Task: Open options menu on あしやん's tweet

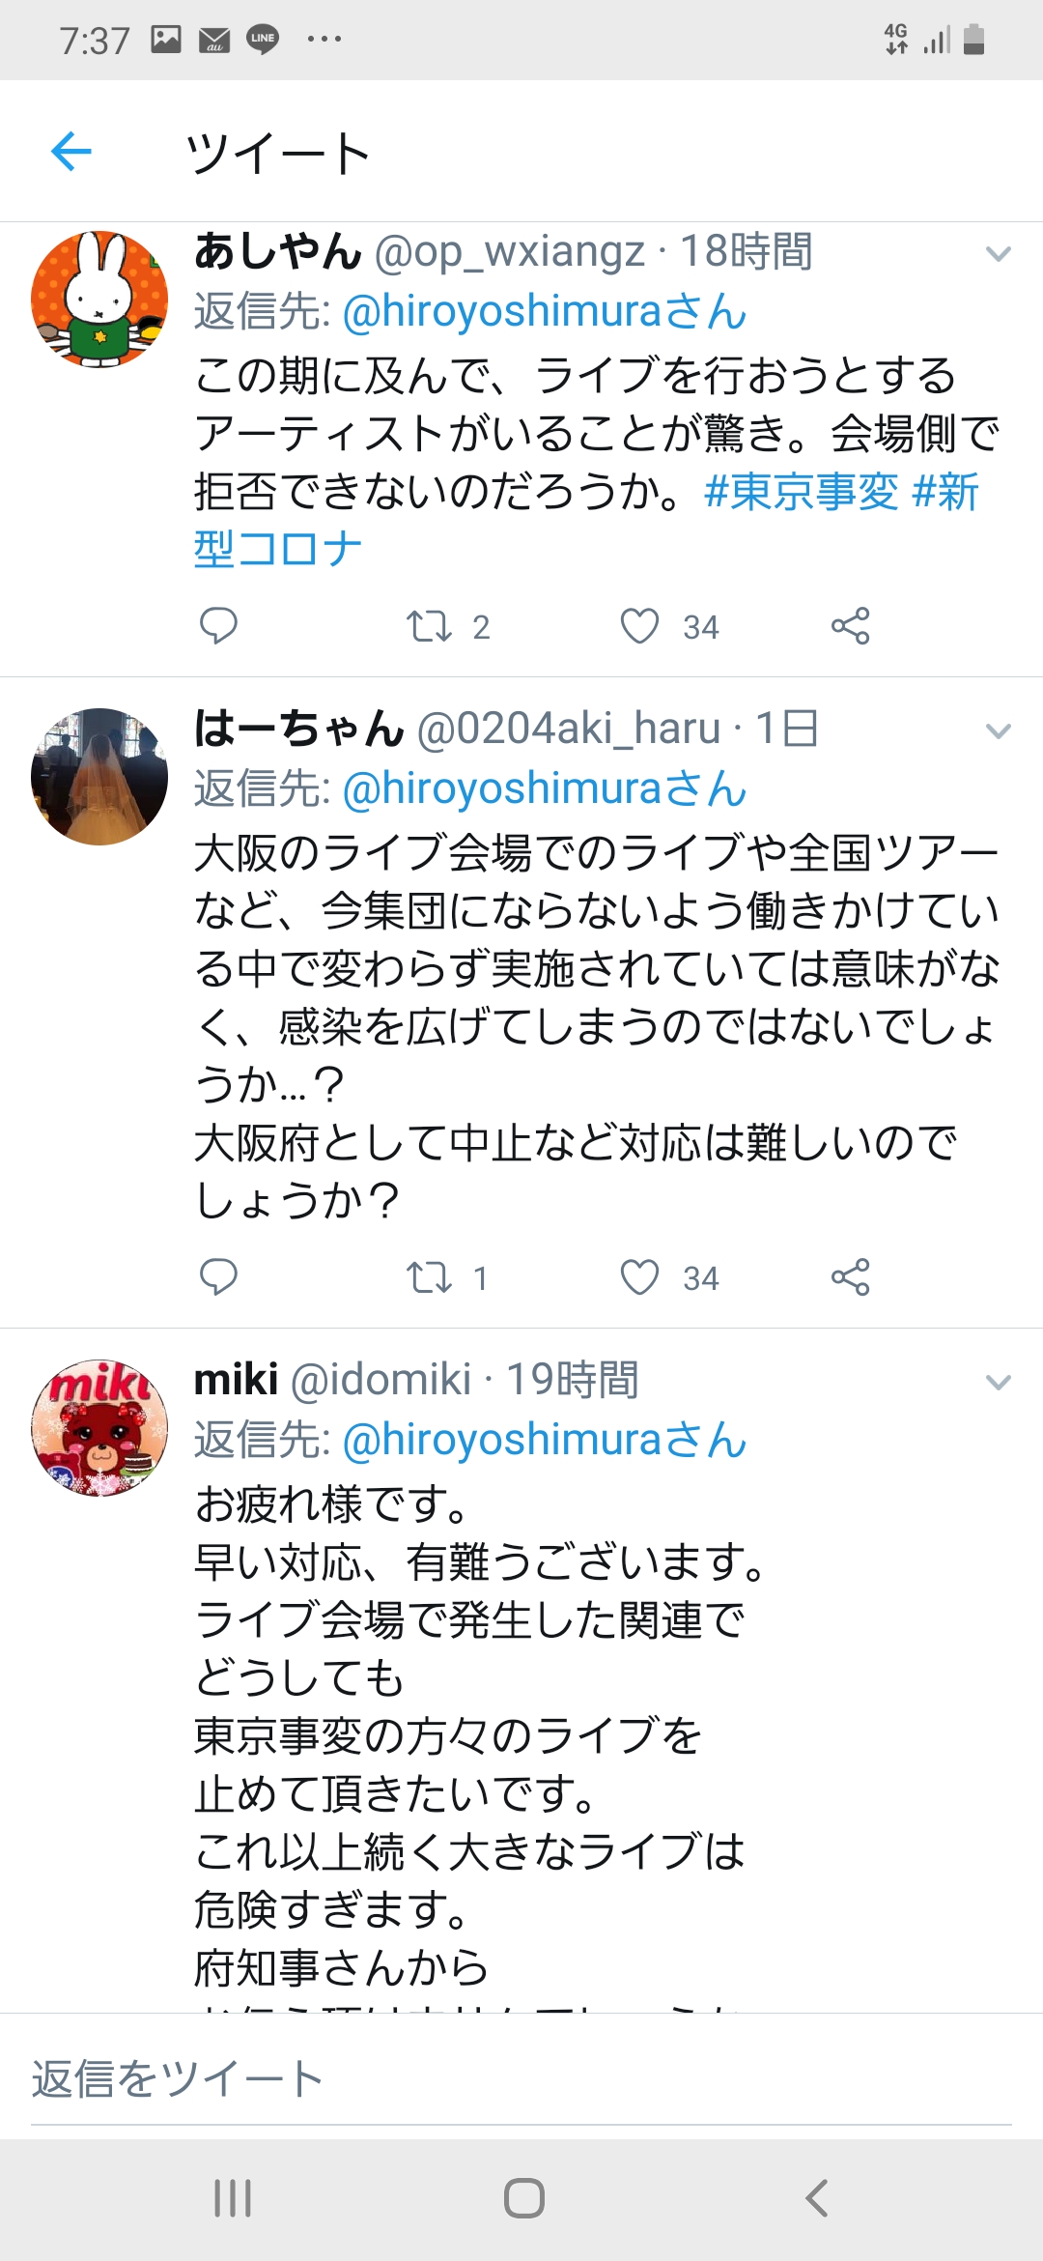Action: pos(998,254)
